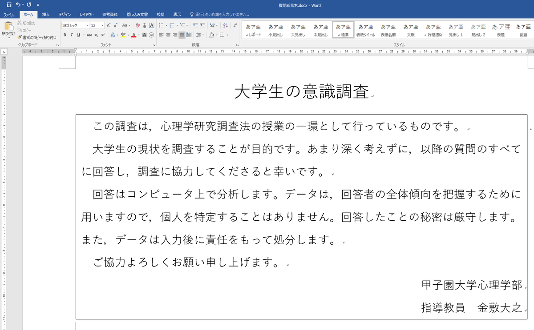The height and width of the screenshot is (330, 534).
Task: Toggle underline formatting
Action: point(78,35)
